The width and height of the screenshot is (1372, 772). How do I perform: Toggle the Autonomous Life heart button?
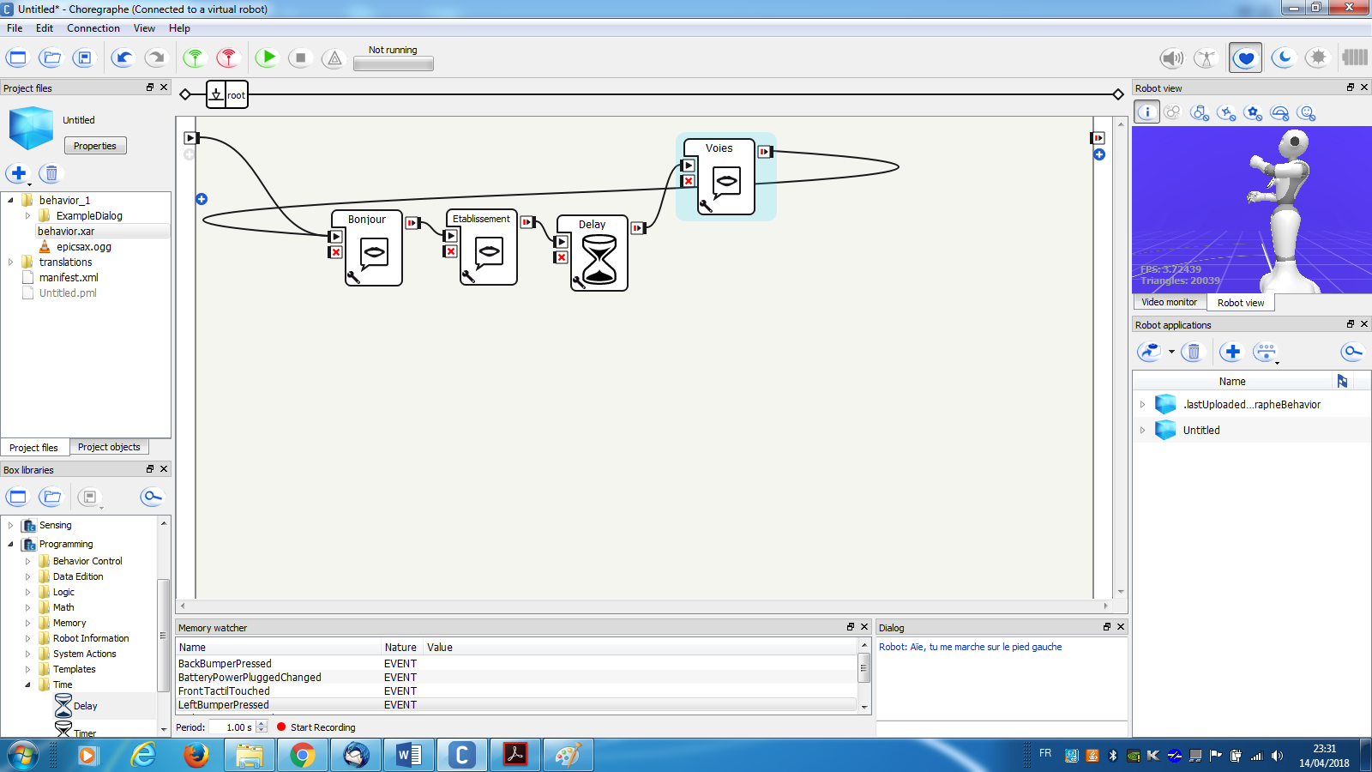[1245, 58]
